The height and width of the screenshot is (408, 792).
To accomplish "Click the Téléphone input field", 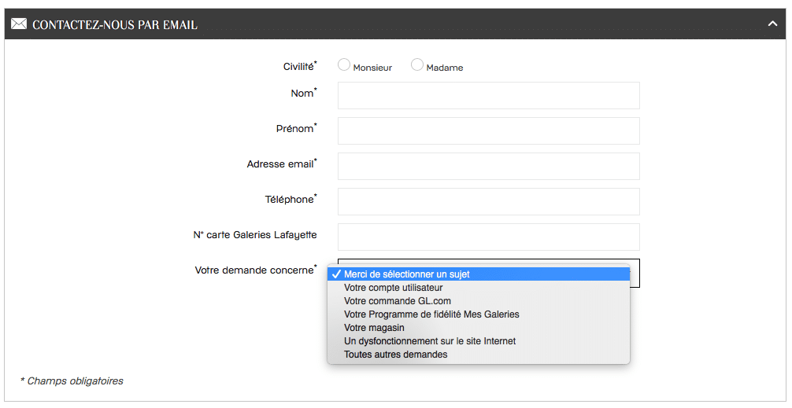I will click(x=488, y=201).
